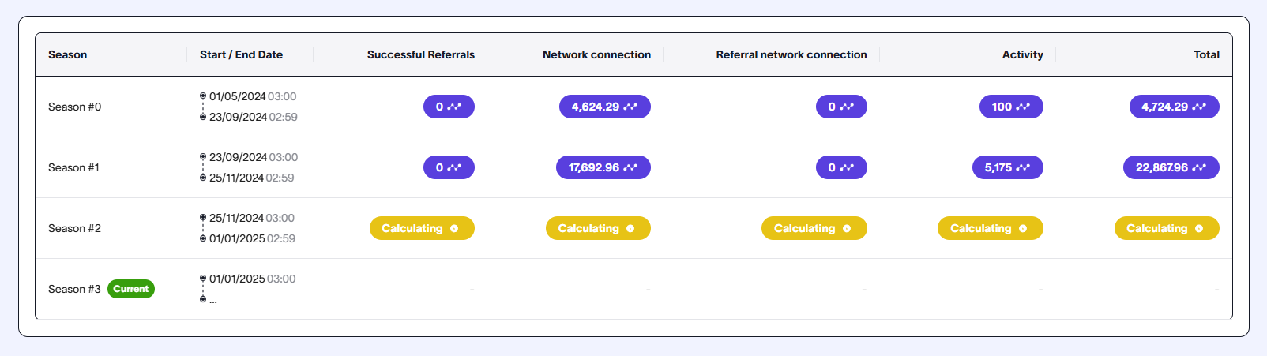This screenshot has height=356, width=1267.
Task: Open chart icon in Season #1 Network connection badge
Action: tap(630, 167)
